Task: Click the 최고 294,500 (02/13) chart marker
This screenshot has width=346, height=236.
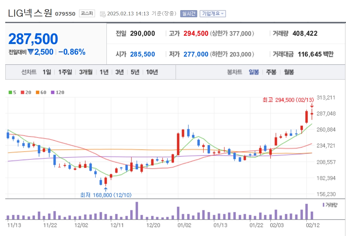Action: tap(288, 100)
